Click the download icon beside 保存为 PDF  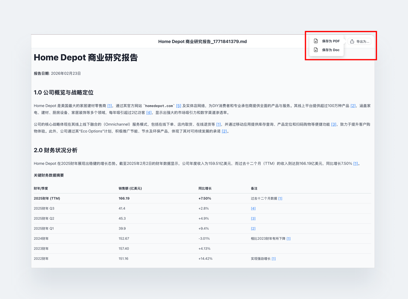tap(316, 41)
